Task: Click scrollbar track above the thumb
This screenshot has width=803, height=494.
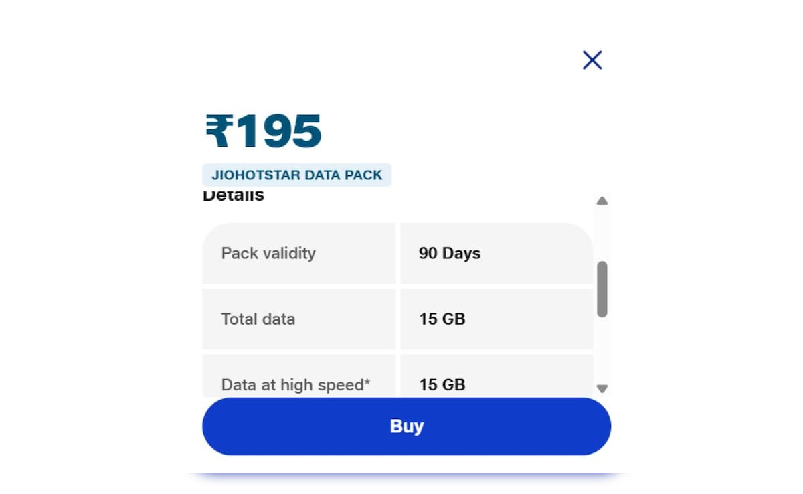Action: 602,234
